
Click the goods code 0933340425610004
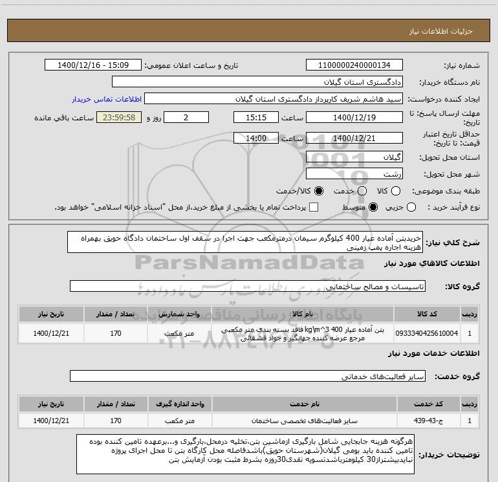[x=427, y=333]
